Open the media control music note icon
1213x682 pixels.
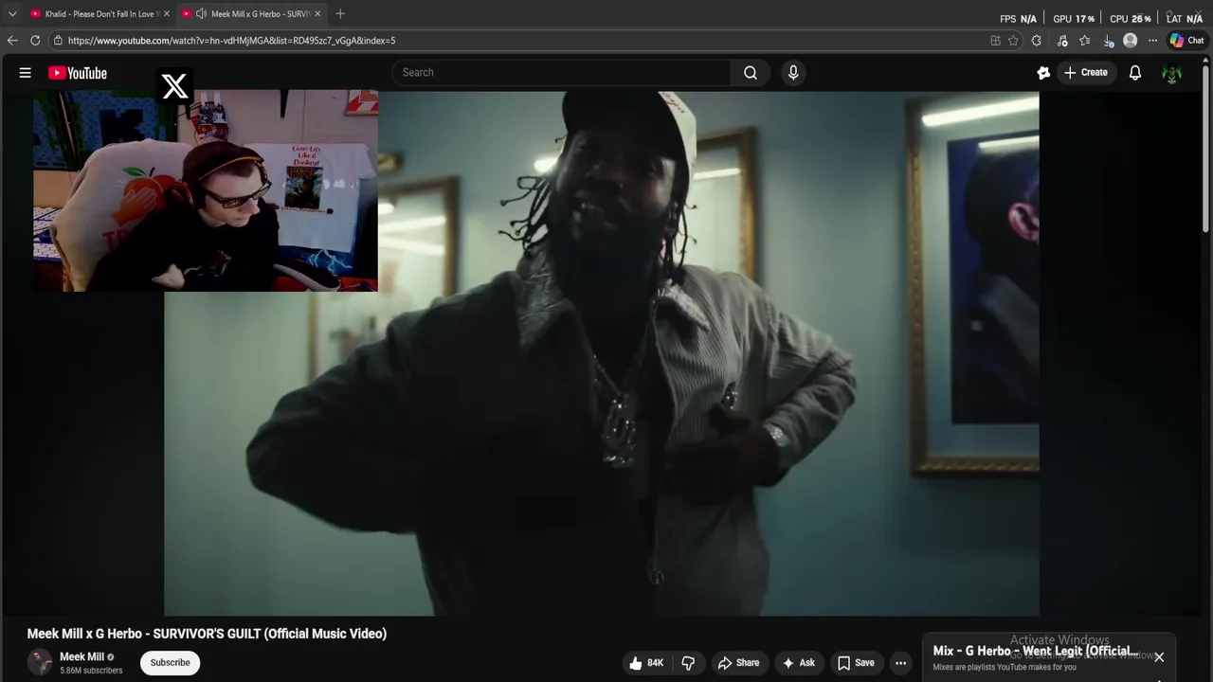(1062, 41)
